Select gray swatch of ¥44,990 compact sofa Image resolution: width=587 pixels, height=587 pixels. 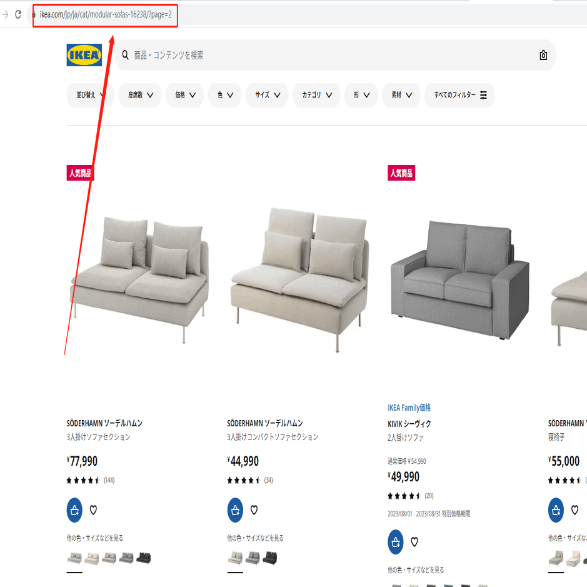(253, 558)
